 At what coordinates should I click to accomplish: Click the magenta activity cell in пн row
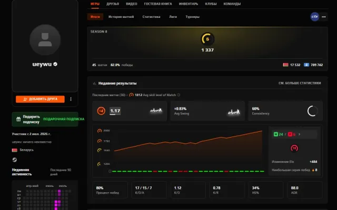coord(60,191)
